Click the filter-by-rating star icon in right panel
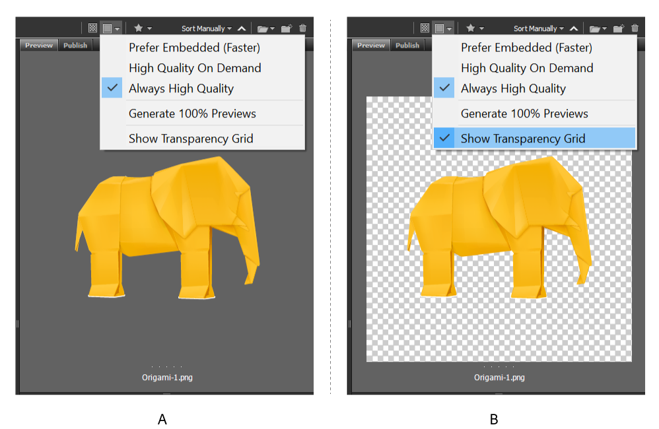Viewport: 659px width, 429px height. point(470,28)
